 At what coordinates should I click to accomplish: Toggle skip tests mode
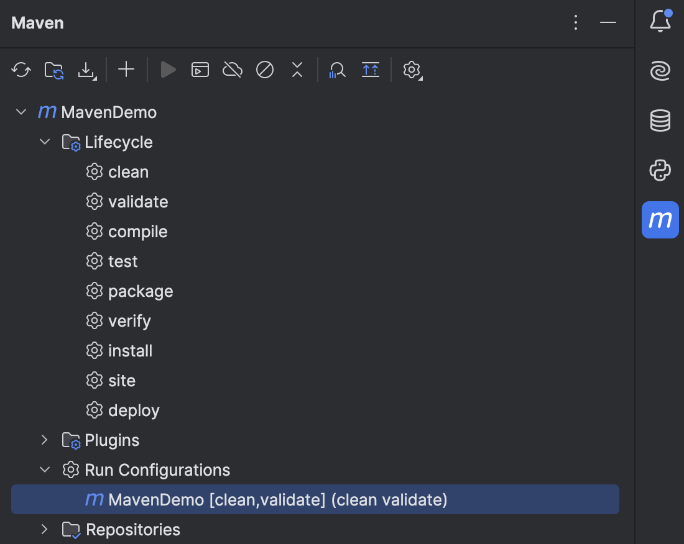pyautogui.click(x=264, y=70)
